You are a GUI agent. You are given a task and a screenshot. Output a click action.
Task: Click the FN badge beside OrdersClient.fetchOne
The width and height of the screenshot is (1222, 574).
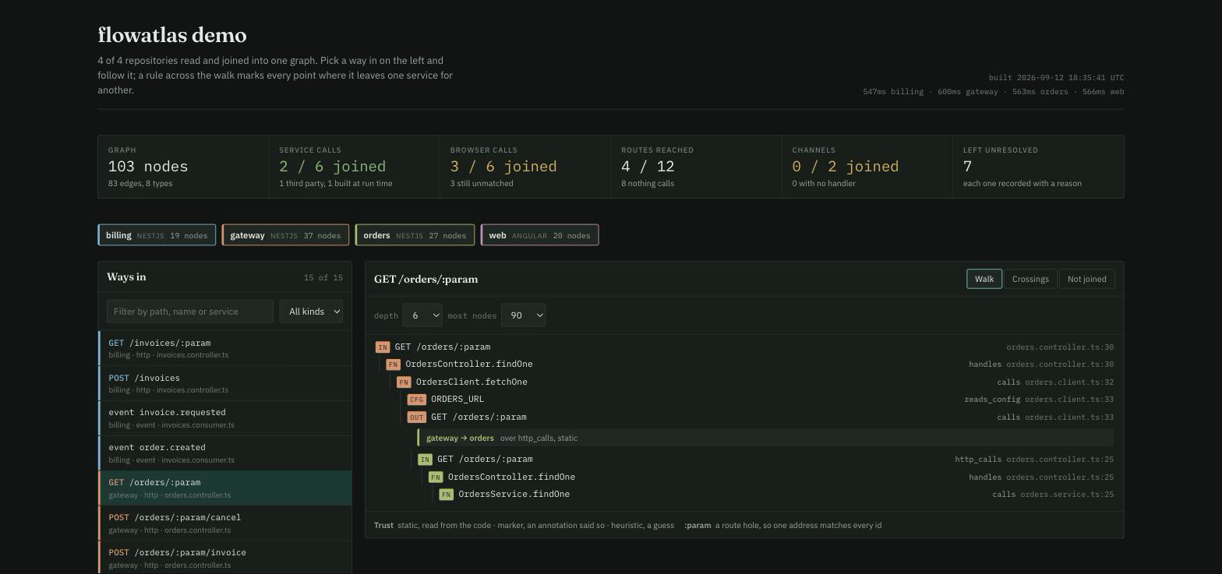pyautogui.click(x=404, y=382)
